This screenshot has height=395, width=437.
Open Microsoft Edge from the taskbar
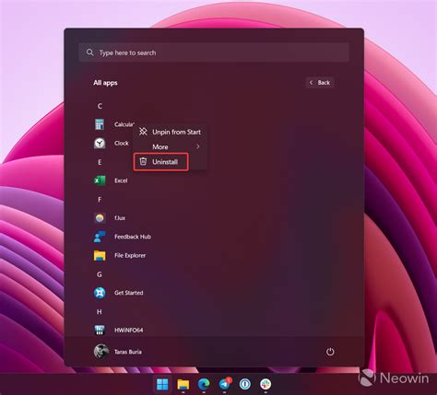pos(204,384)
